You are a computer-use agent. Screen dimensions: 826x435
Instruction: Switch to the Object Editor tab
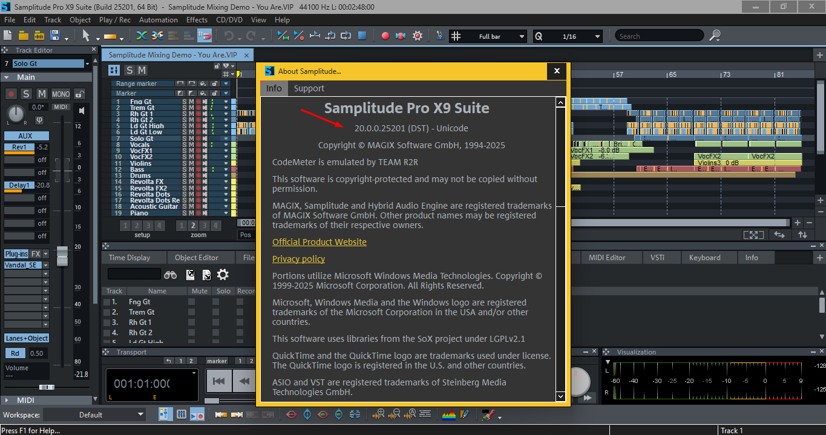click(x=196, y=258)
